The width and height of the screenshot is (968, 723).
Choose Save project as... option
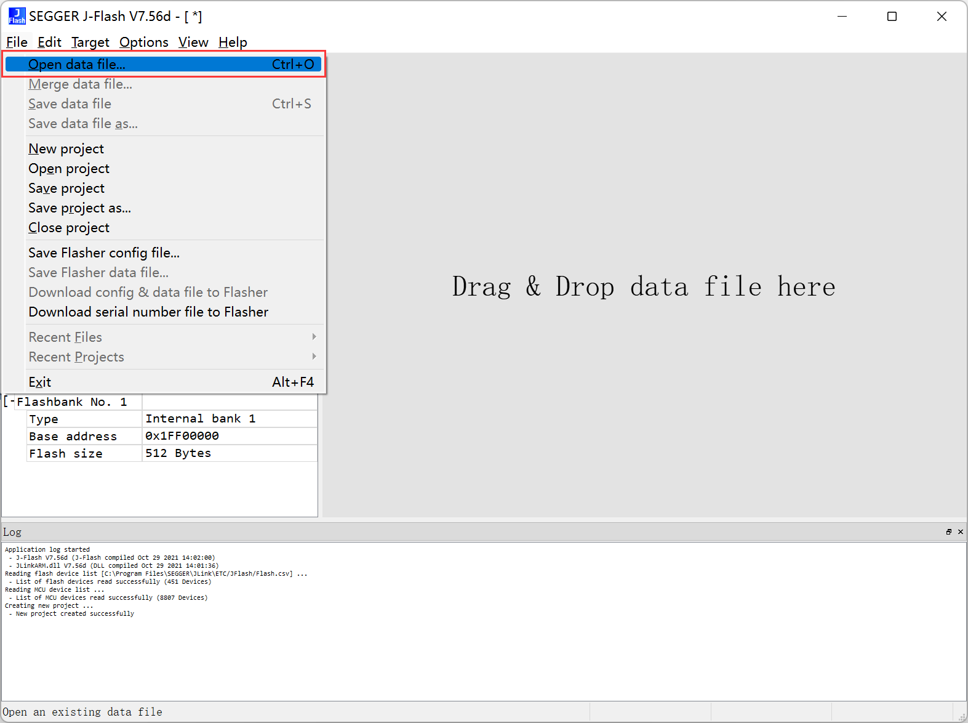coord(79,208)
